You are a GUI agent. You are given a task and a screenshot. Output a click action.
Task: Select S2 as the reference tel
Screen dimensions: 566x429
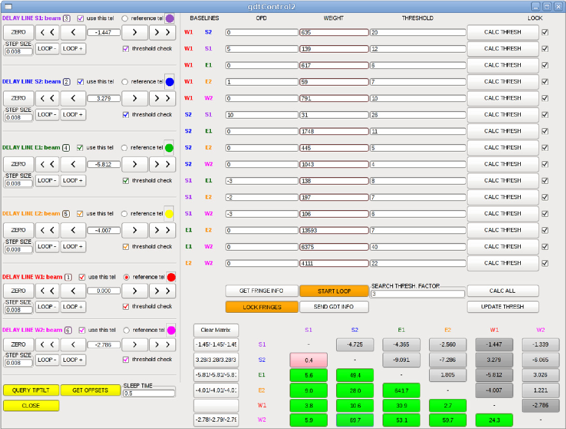tap(125, 82)
